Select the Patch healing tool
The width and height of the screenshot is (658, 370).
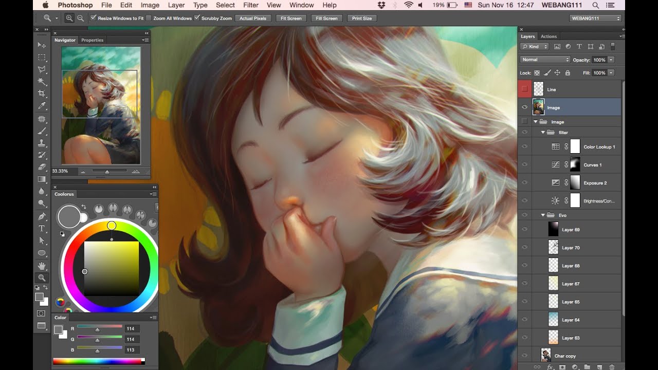click(x=42, y=119)
